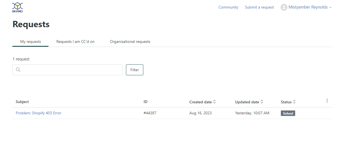Image resolution: width=339 pixels, height=158 pixels.
Task: Open the table column options kebab menu
Action: coord(327,101)
